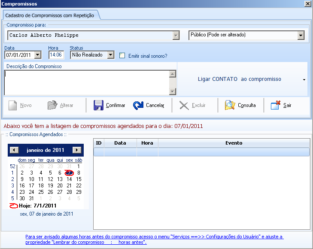Click the Confirmar button label

(115, 105)
